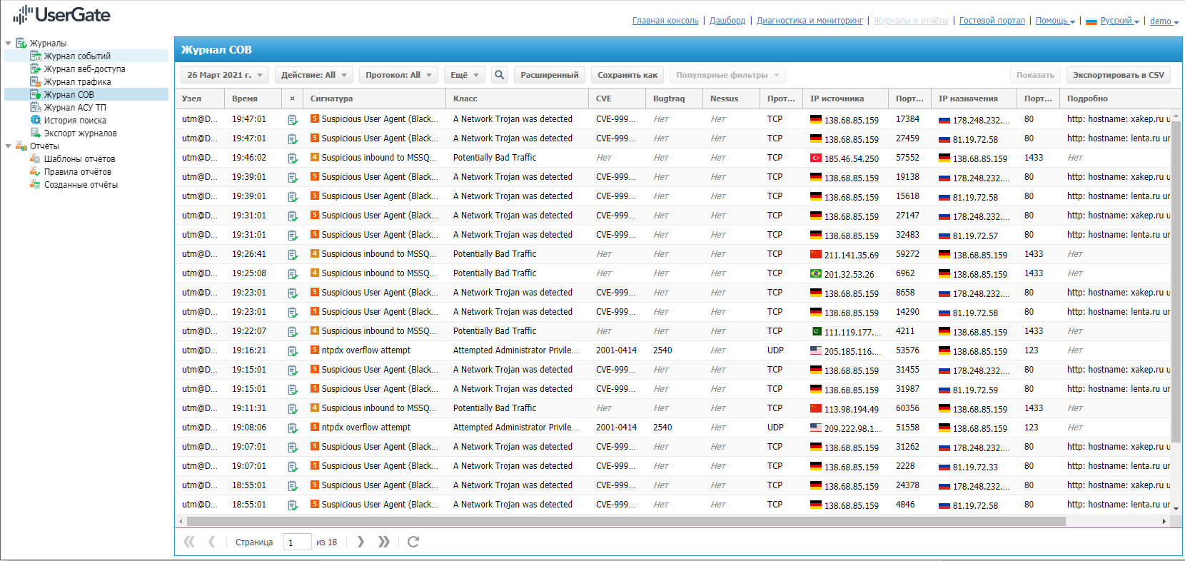Open the Дашборд link

coord(727,21)
